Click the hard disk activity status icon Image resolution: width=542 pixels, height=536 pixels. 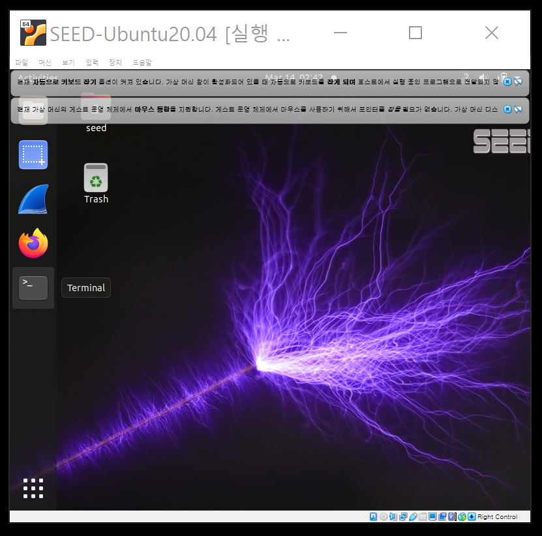tap(373, 516)
